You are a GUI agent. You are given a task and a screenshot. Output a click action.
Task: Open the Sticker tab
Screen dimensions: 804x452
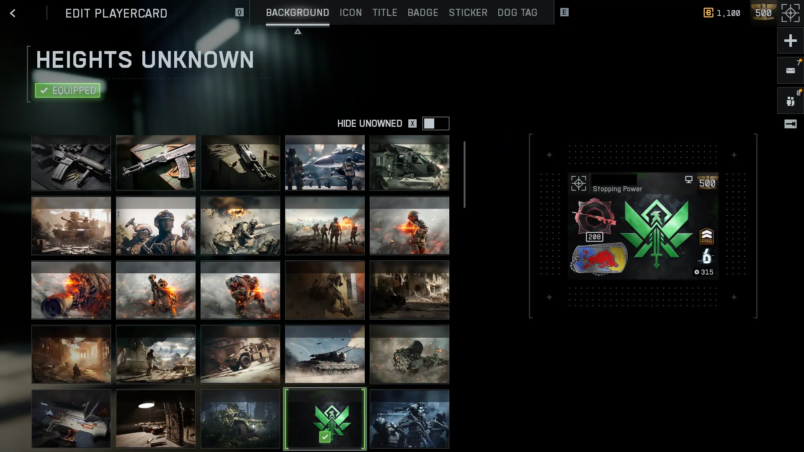point(468,13)
